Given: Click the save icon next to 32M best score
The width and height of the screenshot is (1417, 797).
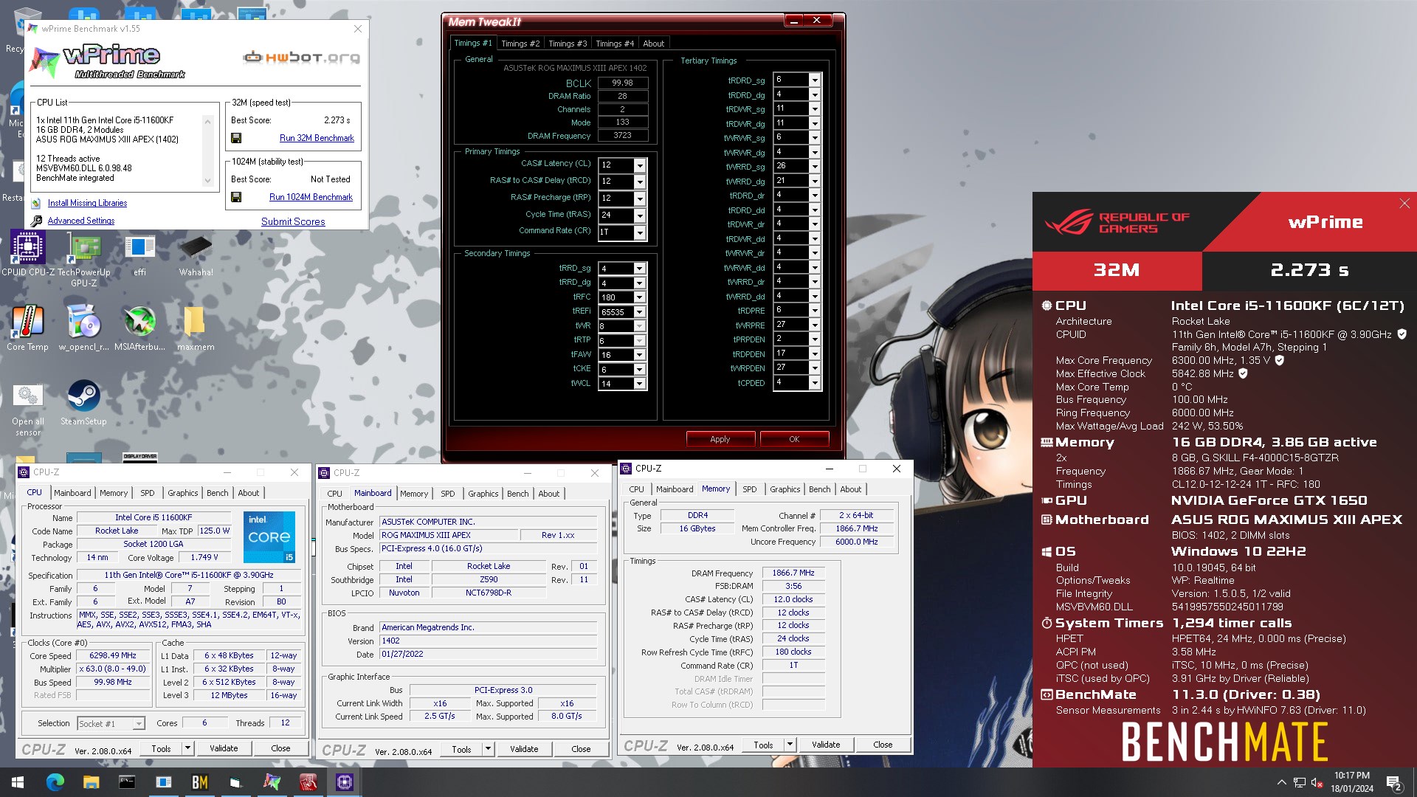Looking at the screenshot, I should click(236, 138).
